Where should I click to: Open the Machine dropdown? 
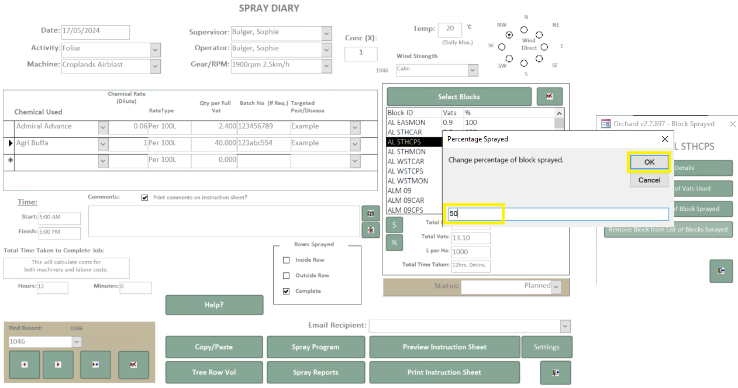156,66
